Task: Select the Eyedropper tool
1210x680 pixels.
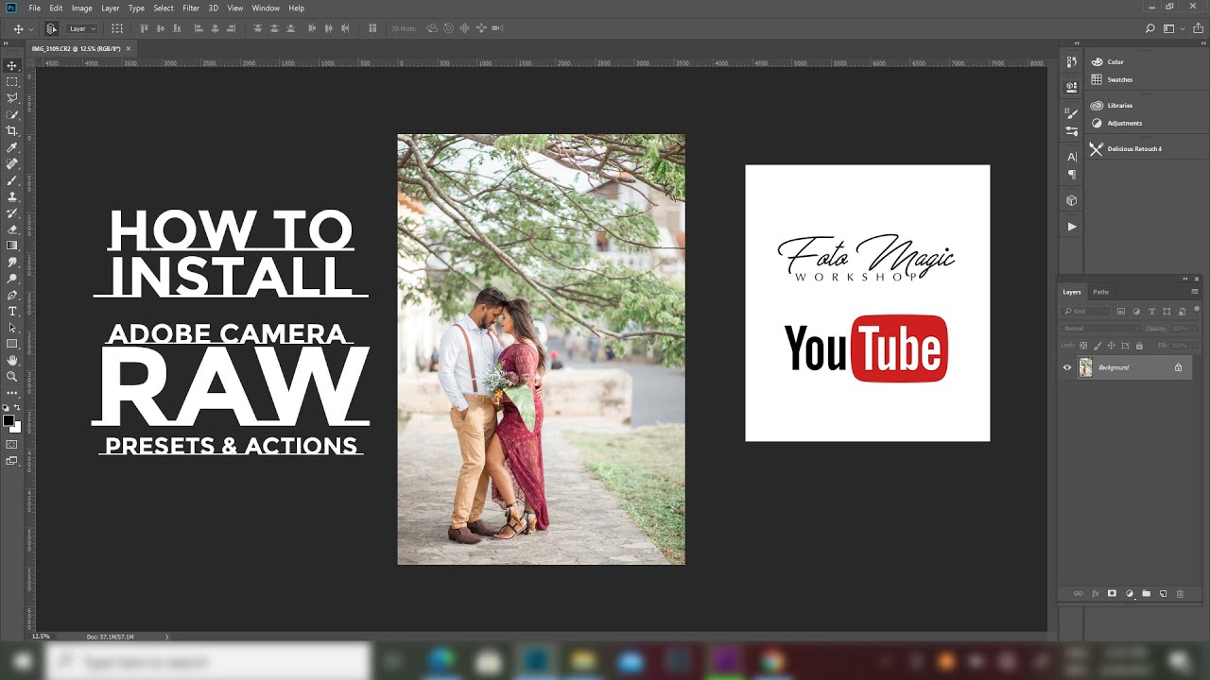Action: 12,146
